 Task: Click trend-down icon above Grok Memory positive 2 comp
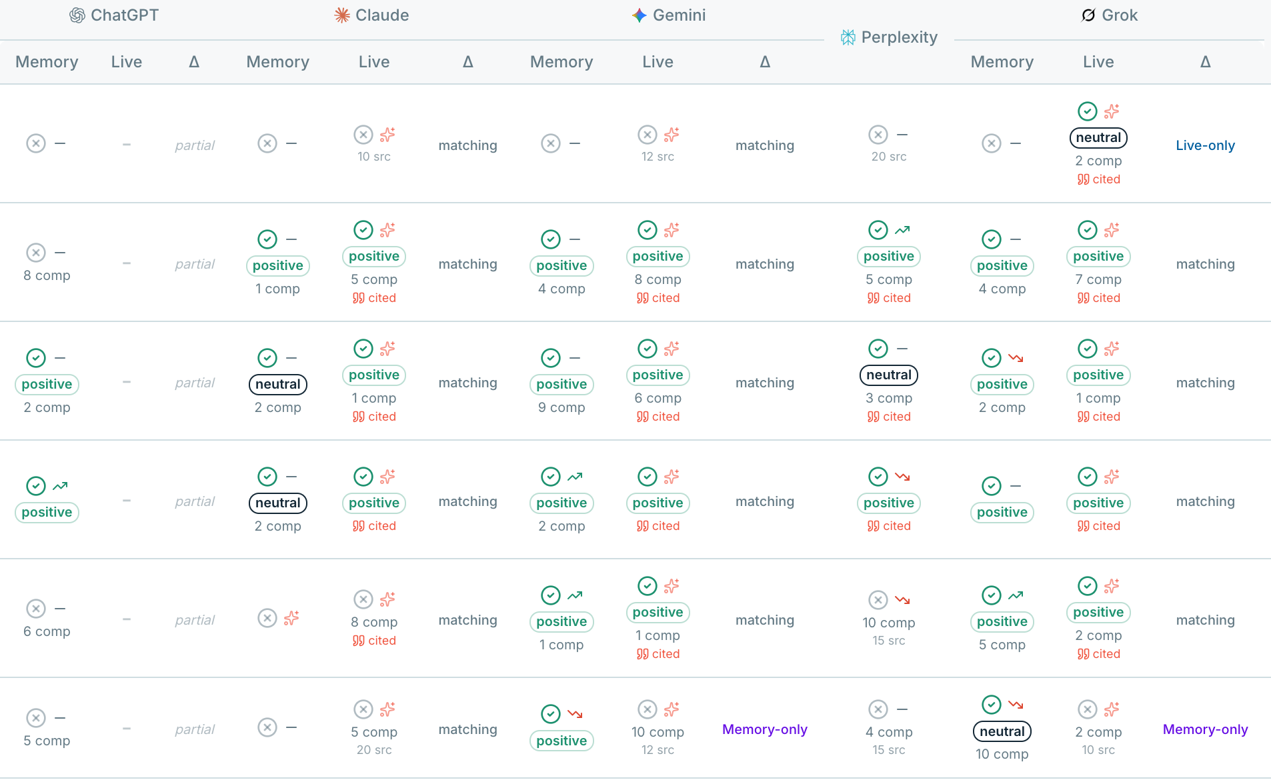pyautogui.click(x=1016, y=358)
